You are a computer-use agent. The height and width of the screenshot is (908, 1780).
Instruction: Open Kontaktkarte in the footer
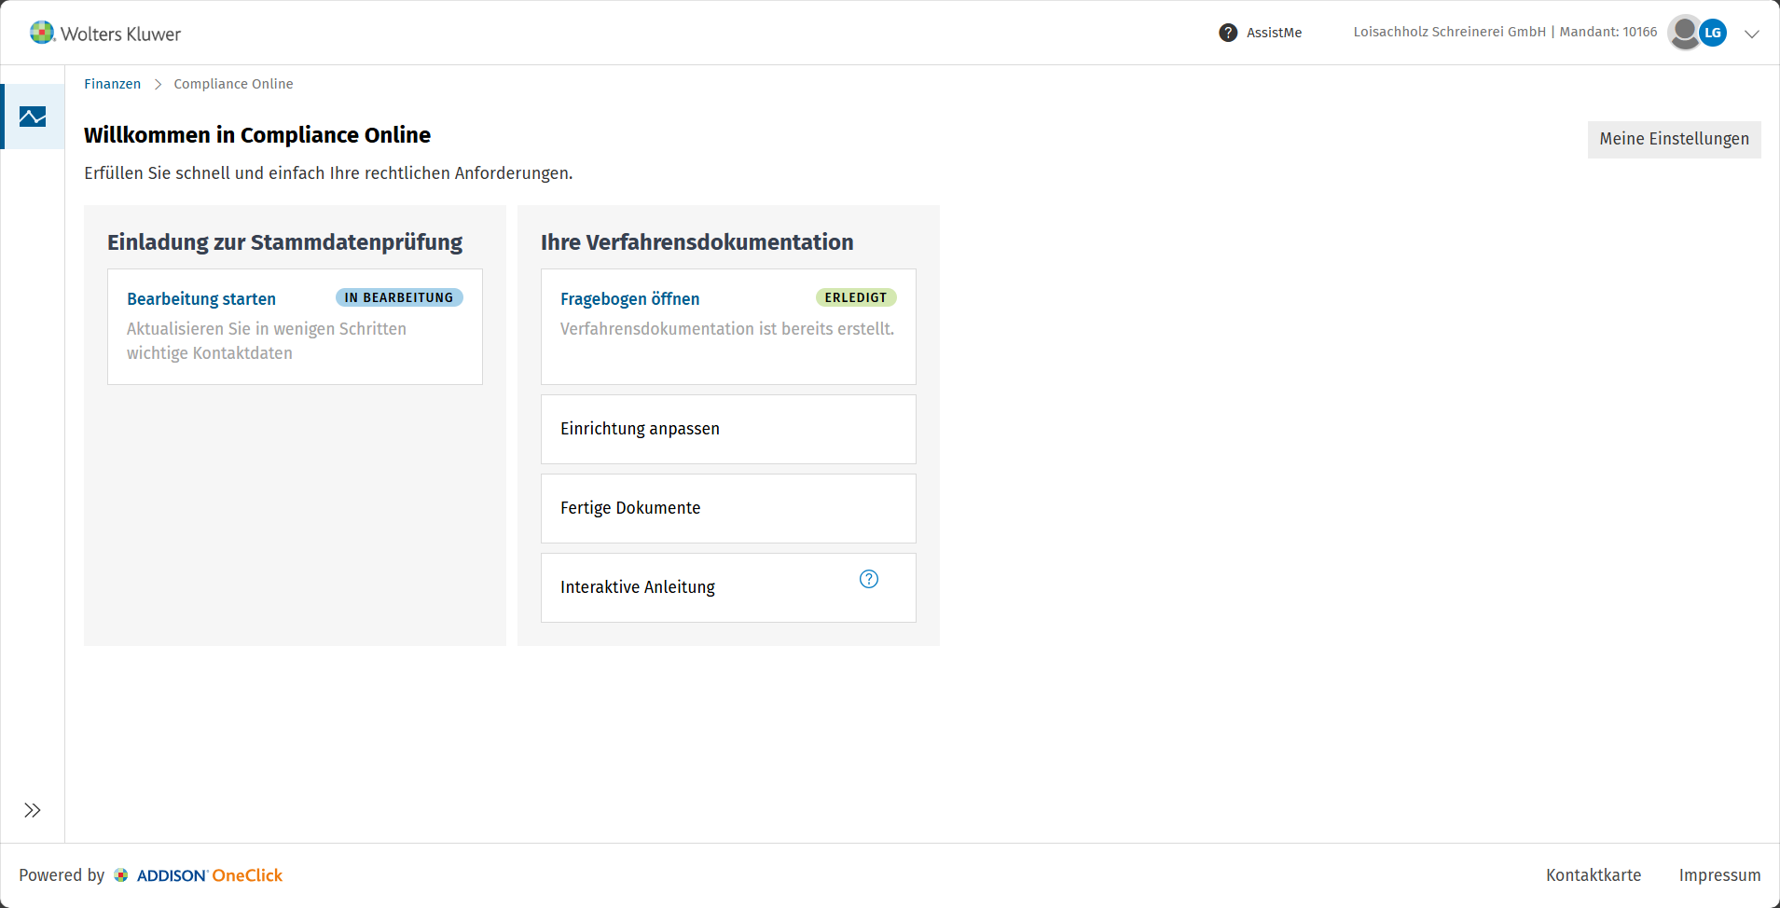pos(1594,875)
